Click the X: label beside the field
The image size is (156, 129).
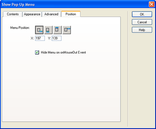32,38
